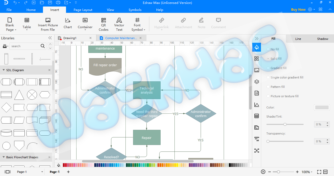334x176 pixels.
Task: Open the fill Color swatch picker
Action: pos(322,107)
